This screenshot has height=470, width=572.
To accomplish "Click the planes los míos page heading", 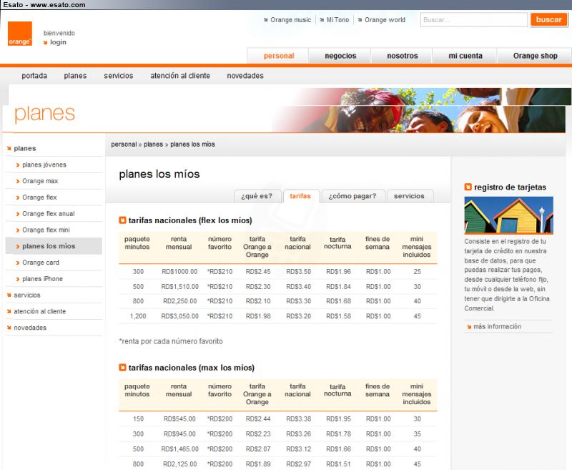I will [159, 174].
